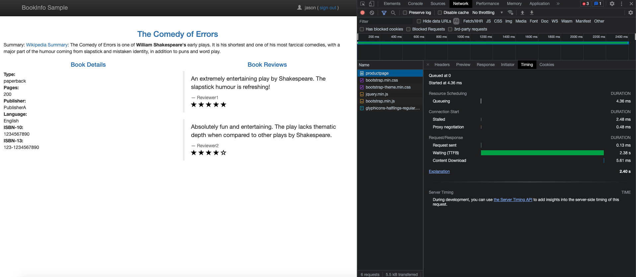Activate the inspect element picker
636x277 pixels.
pos(362,4)
